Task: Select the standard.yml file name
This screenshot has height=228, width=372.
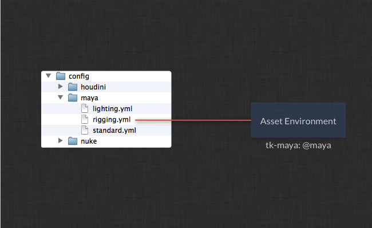Action: [x=114, y=130]
